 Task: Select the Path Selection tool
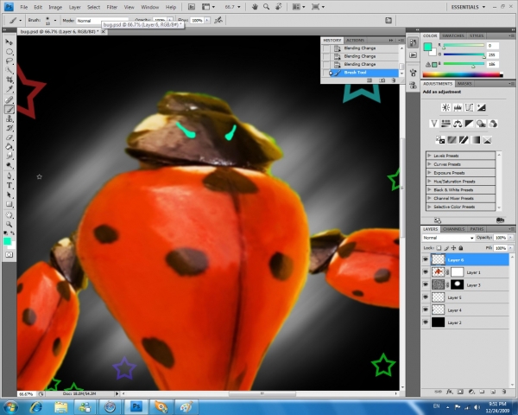[9, 195]
